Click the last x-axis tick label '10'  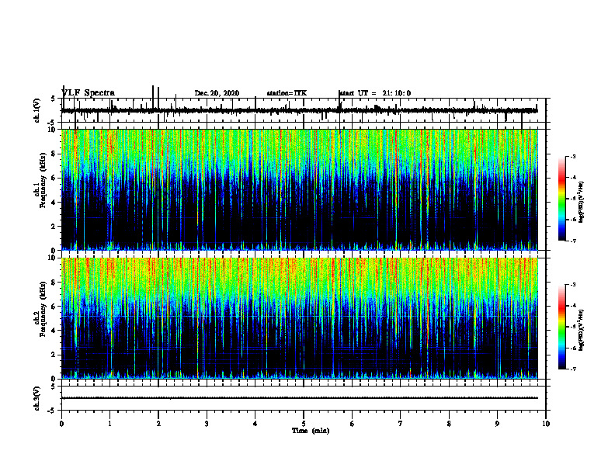click(546, 424)
